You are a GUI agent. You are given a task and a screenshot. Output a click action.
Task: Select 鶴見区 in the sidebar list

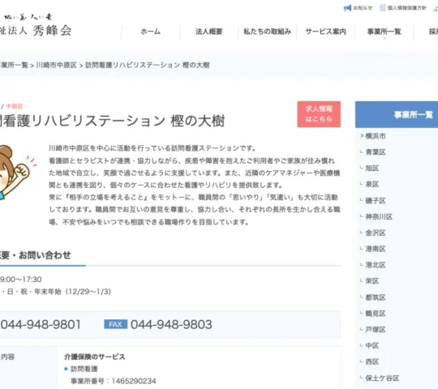coord(376,314)
